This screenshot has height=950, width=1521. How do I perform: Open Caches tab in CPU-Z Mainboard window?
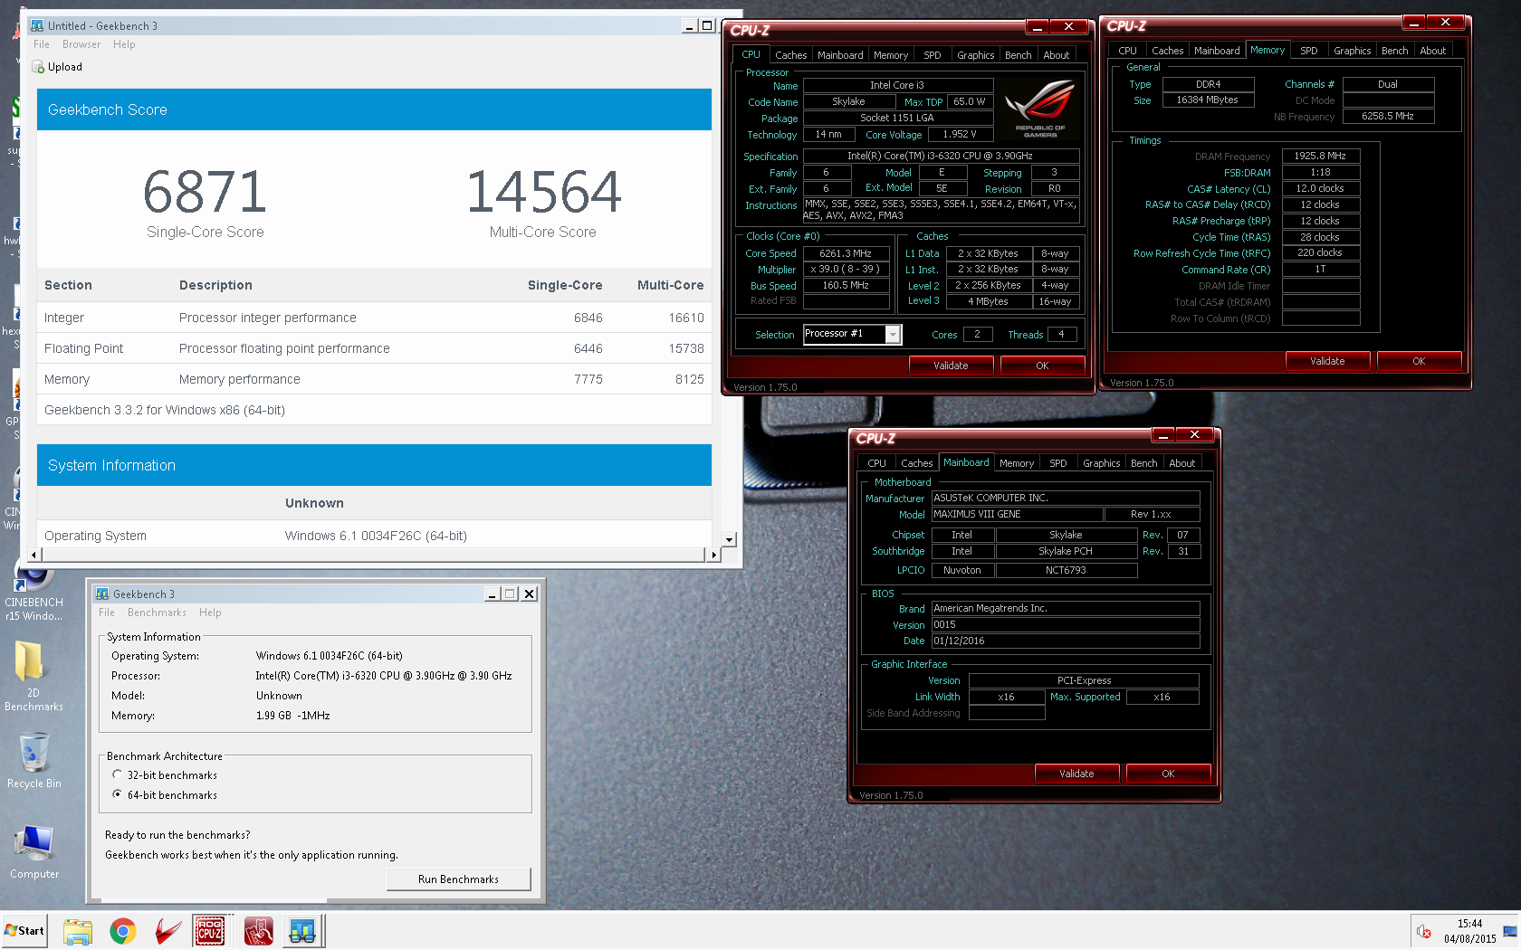click(916, 463)
